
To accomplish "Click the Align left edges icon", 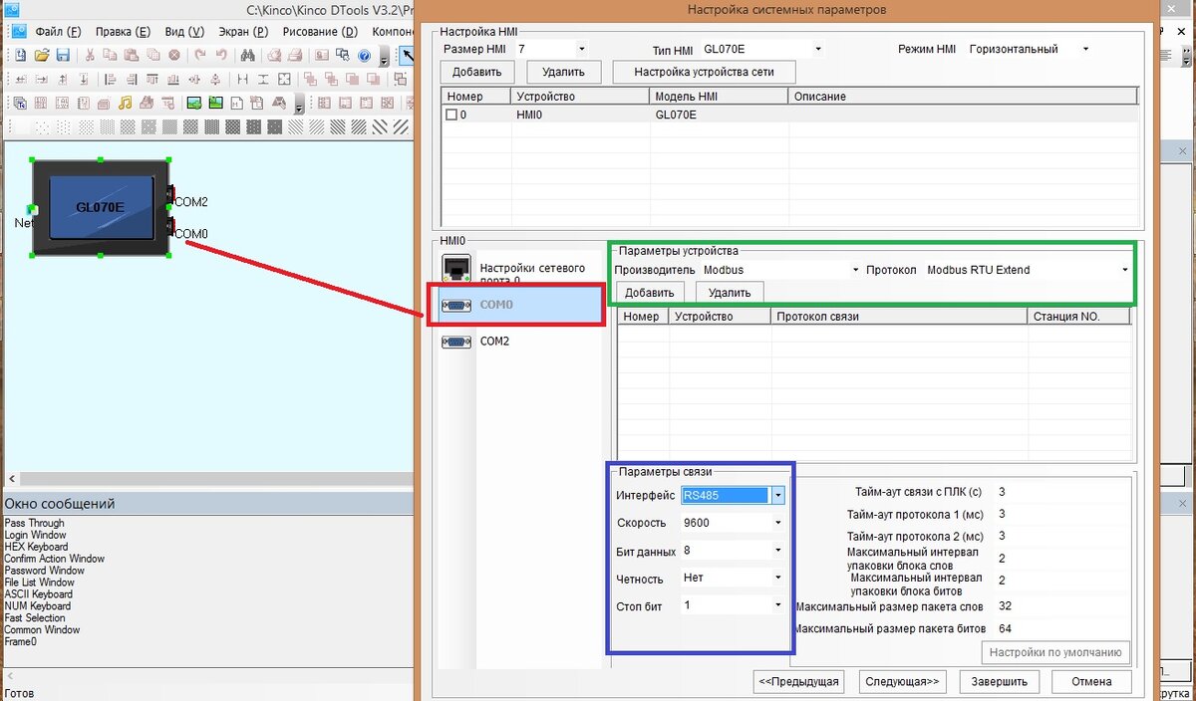I will 110,80.
